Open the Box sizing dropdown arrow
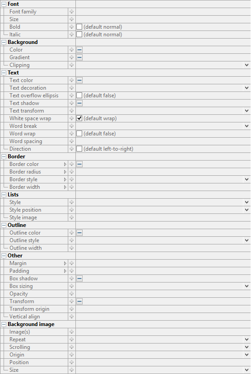251x374 pixels. pyautogui.click(x=247, y=286)
